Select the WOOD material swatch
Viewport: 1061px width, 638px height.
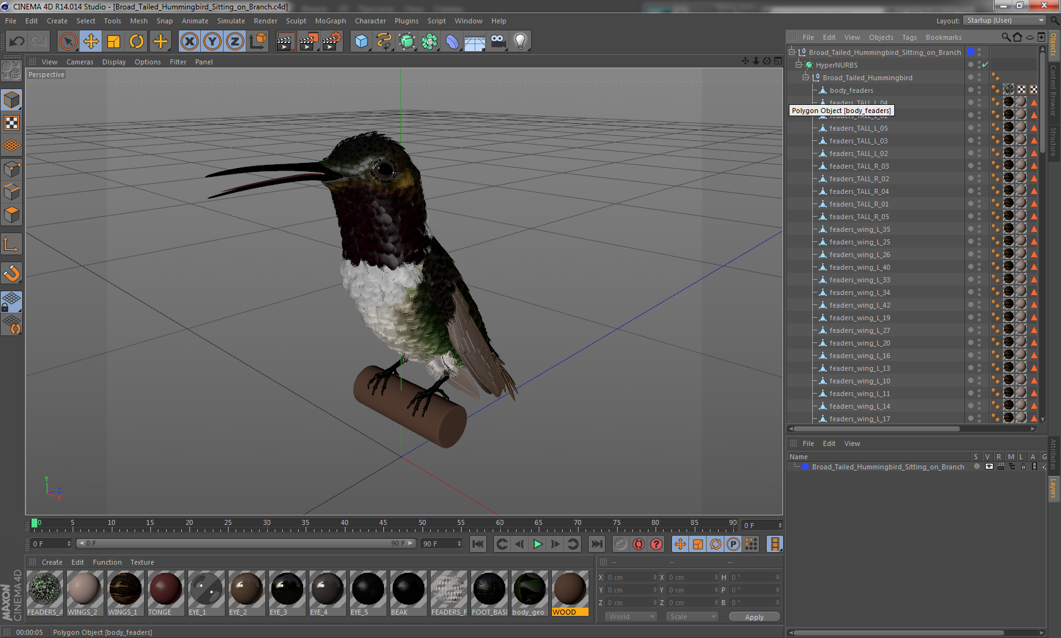(x=570, y=590)
